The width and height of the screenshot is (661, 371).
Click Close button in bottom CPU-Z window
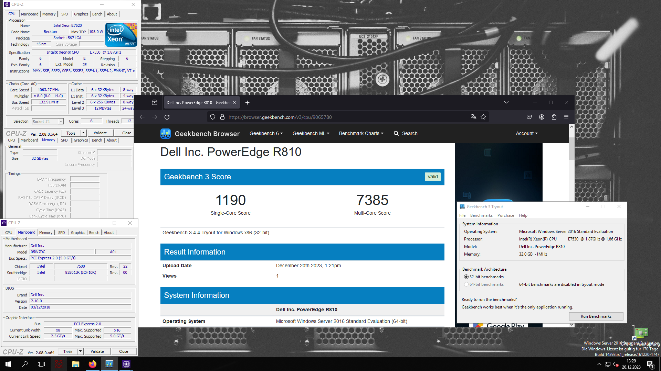tap(124, 351)
